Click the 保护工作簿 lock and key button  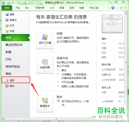pos(45,41)
